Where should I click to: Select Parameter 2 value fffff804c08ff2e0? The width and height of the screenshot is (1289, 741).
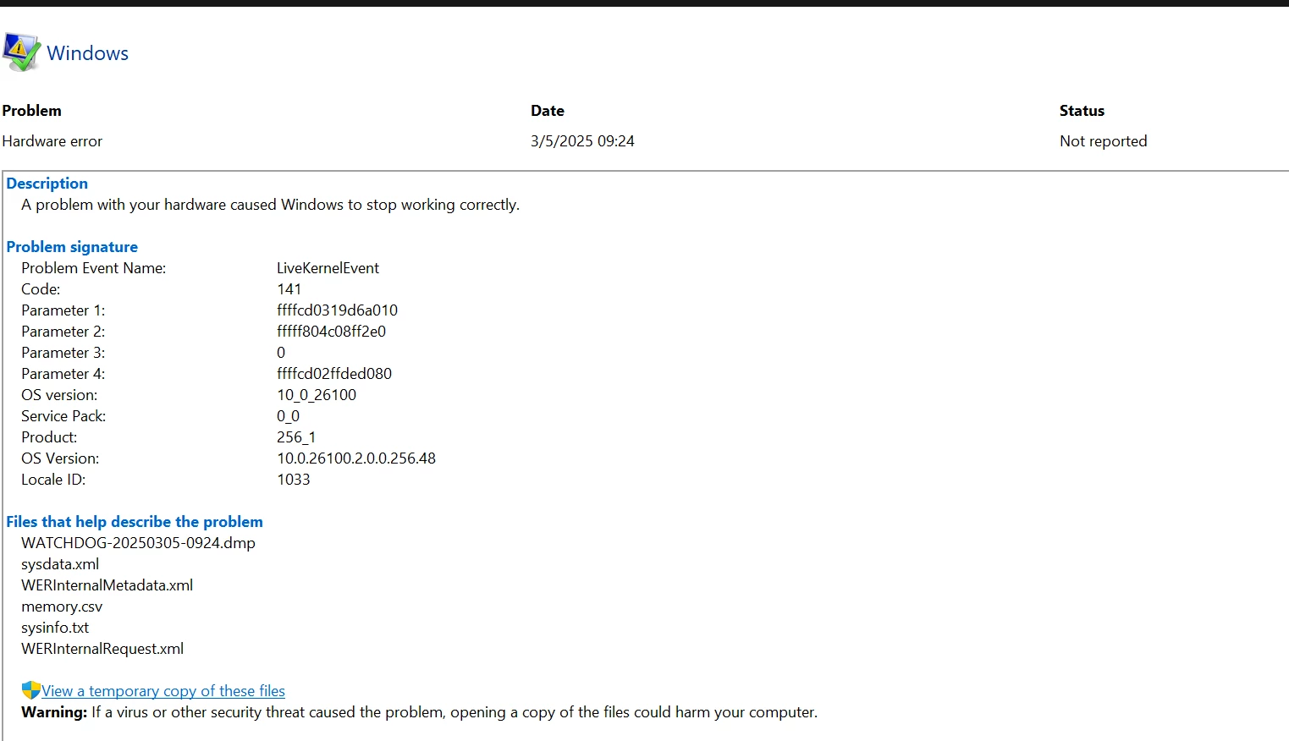pos(332,332)
